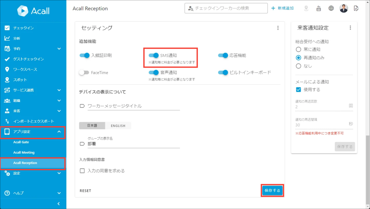Click the page vertical scrollbar thumb

368,170
